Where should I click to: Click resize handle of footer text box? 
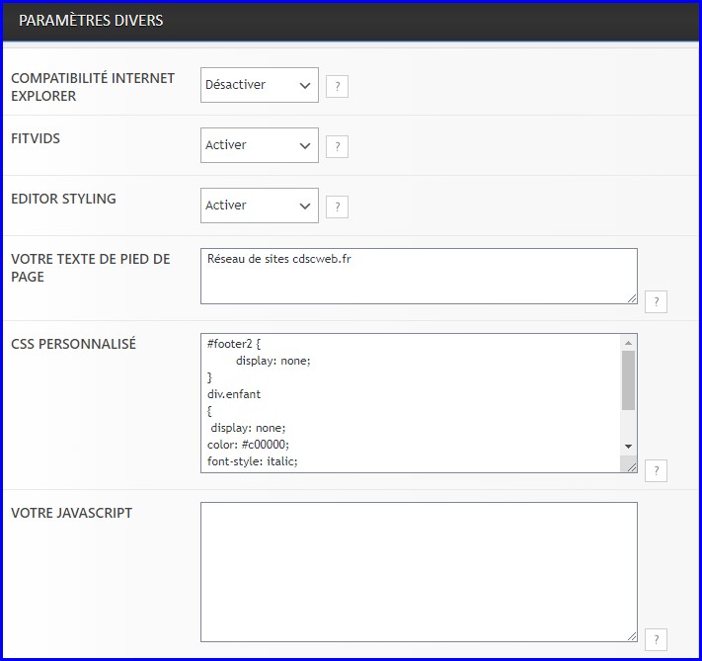click(x=631, y=297)
